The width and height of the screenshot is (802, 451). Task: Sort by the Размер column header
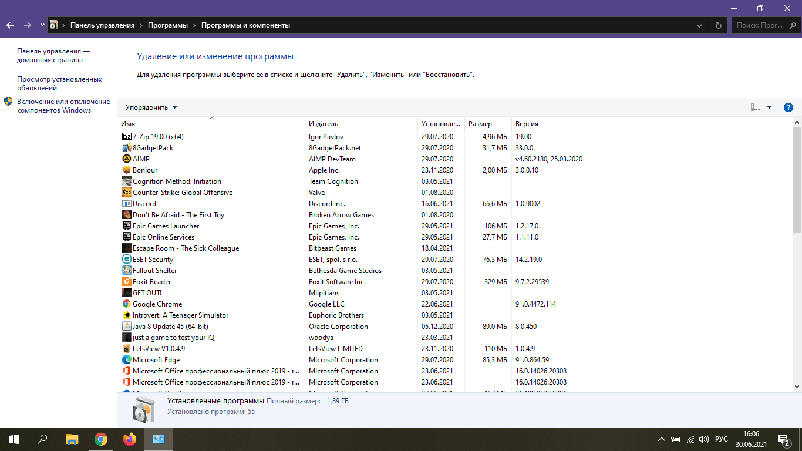click(488, 124)
